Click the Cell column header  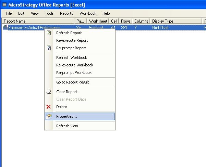(x=114, y=21)
